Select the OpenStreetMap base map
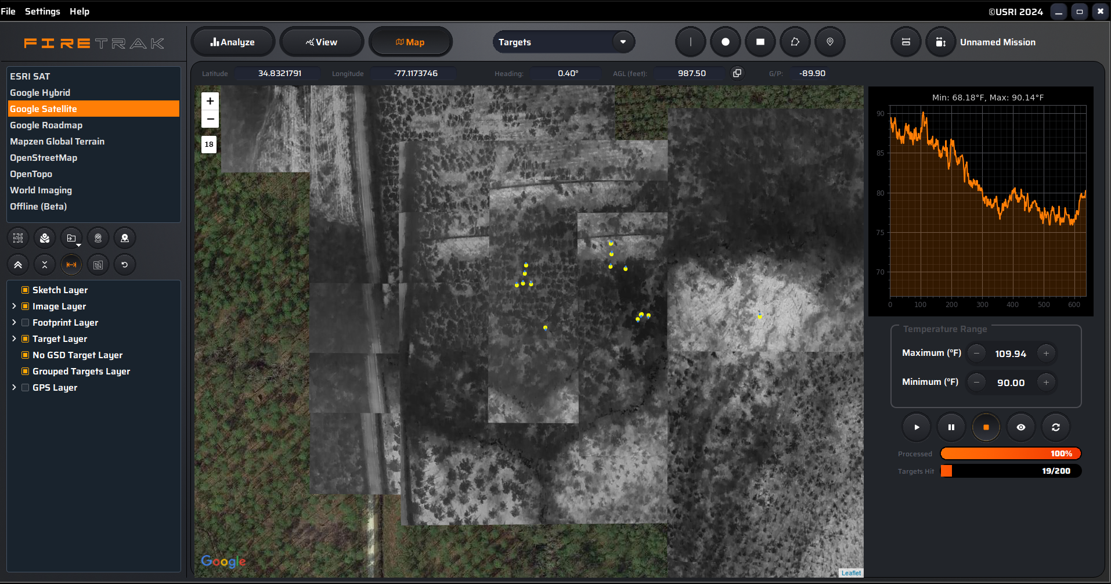This screenshot has width=1111, height=584. (44, 158)
